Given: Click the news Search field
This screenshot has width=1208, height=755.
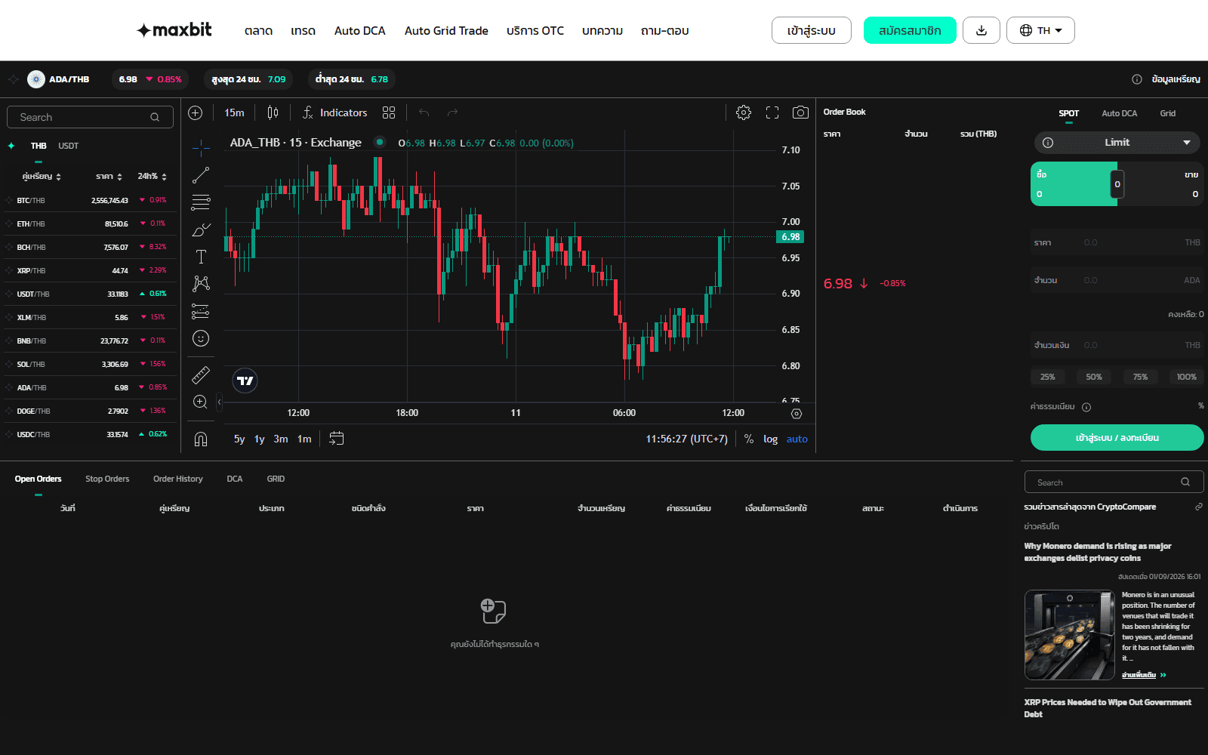Looking at the screenshot, I should tap(1114, 482).
